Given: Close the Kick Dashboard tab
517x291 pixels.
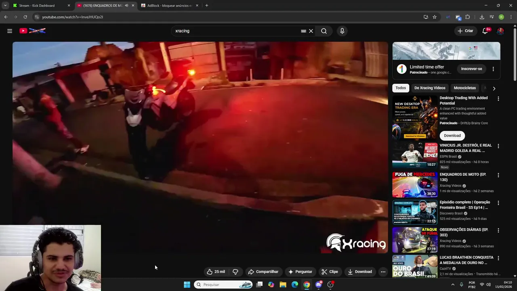Looking at the screenshot, I should (x=69, y=6).
